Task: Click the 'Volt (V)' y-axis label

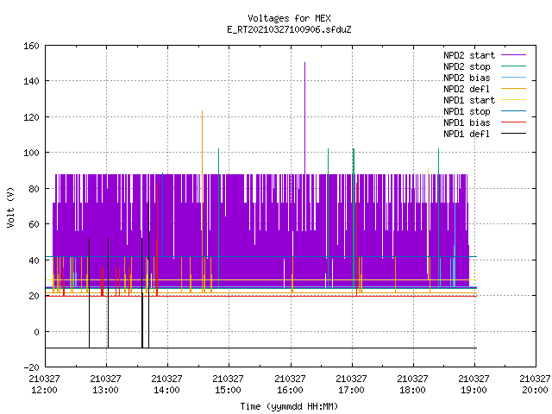Action: coord(11,208)
